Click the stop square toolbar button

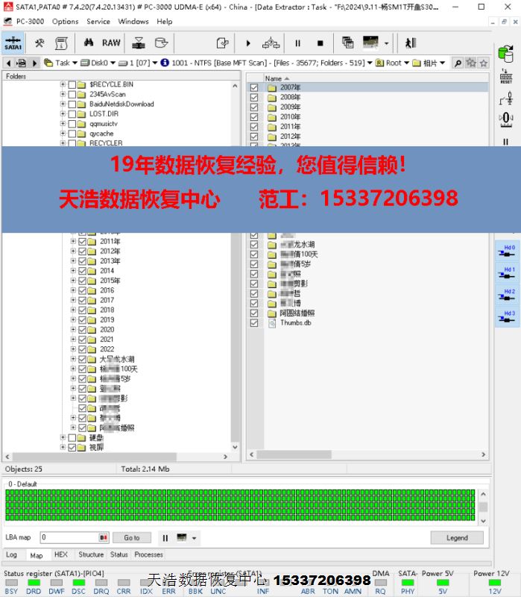320,43
